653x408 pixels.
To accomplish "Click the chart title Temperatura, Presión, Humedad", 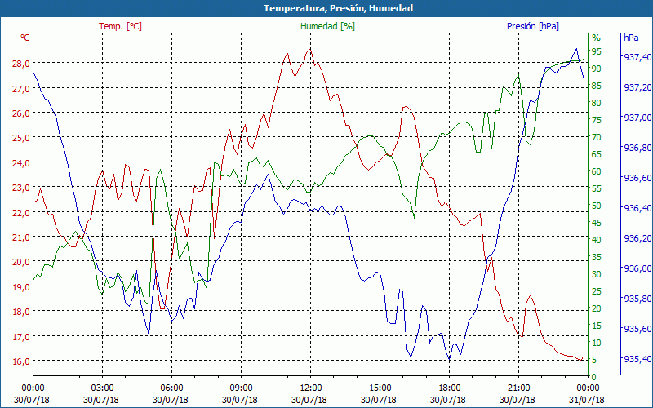I will (338, 8).
